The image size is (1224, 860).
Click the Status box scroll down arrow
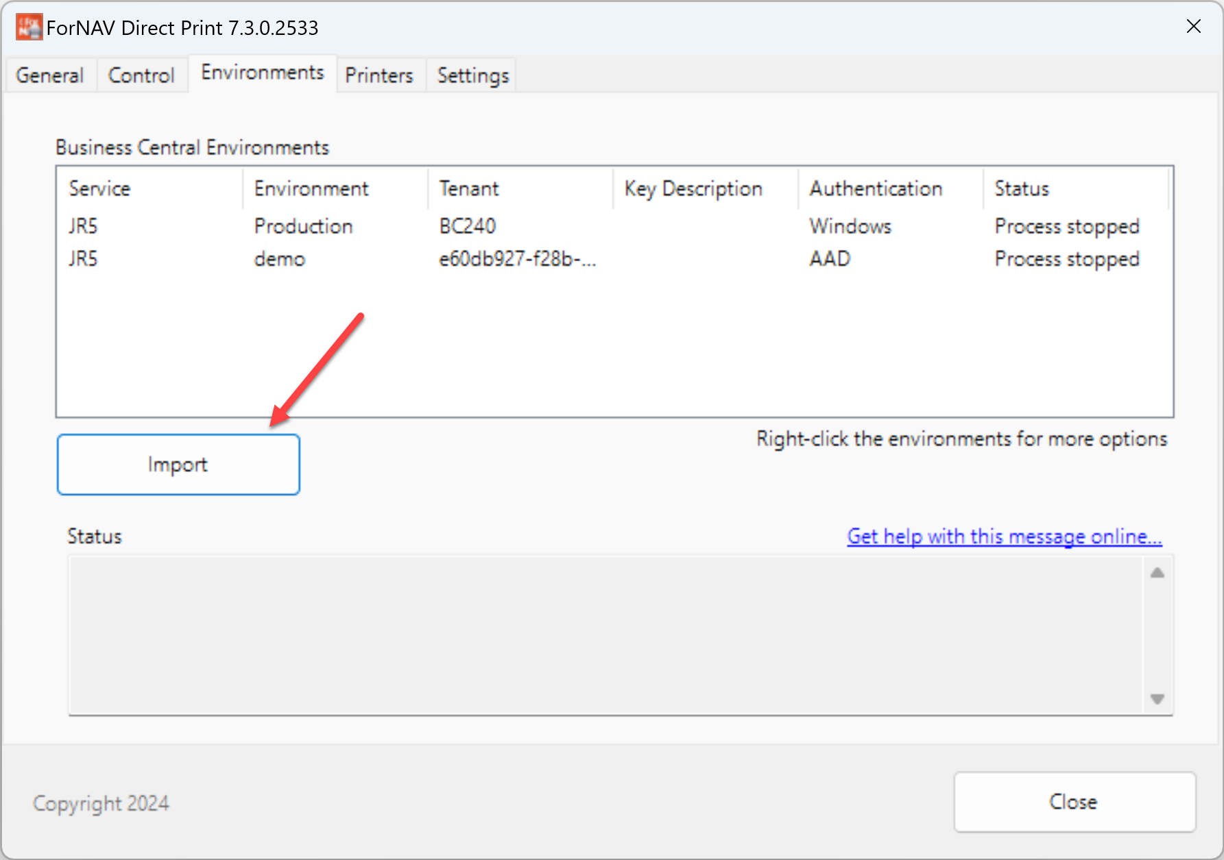(x=1157, y=699)
